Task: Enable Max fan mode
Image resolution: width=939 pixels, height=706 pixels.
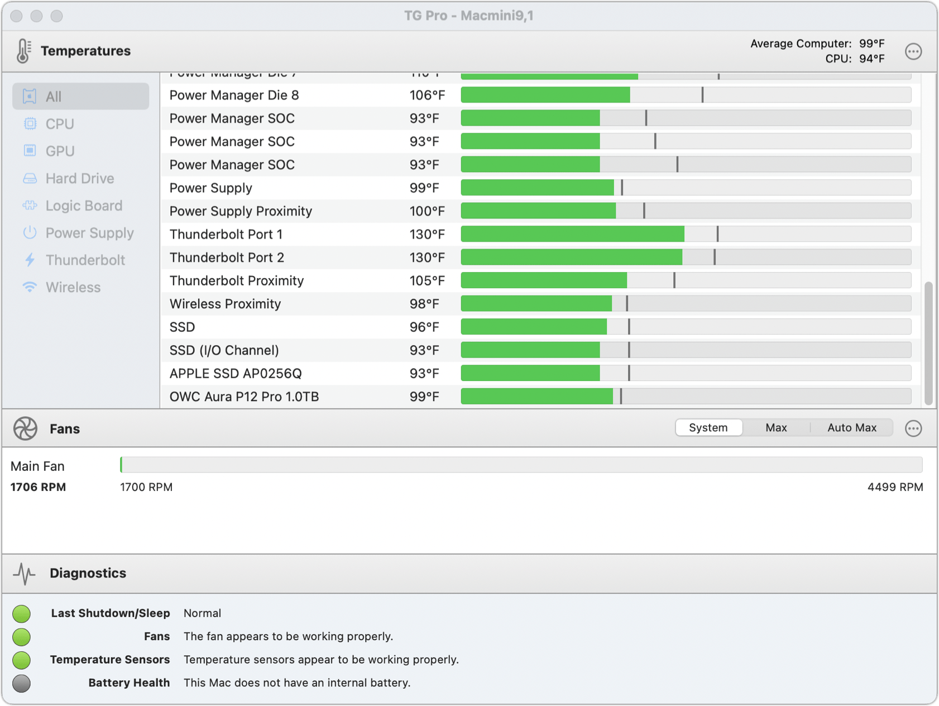Action: pyautogui.click(x=775, y=427)
